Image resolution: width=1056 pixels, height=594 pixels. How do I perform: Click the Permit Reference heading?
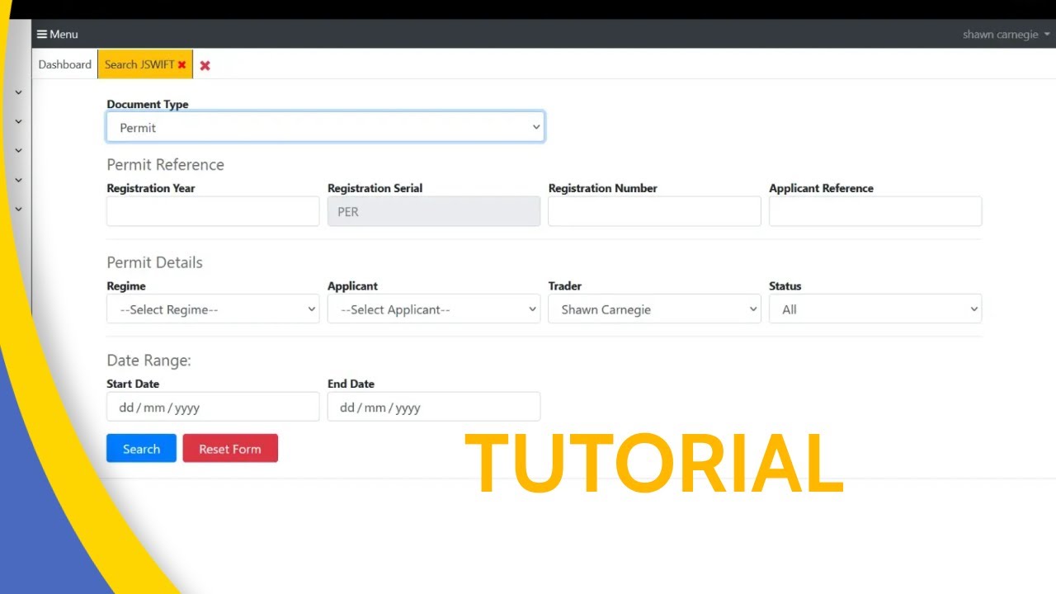click(165, 164)
